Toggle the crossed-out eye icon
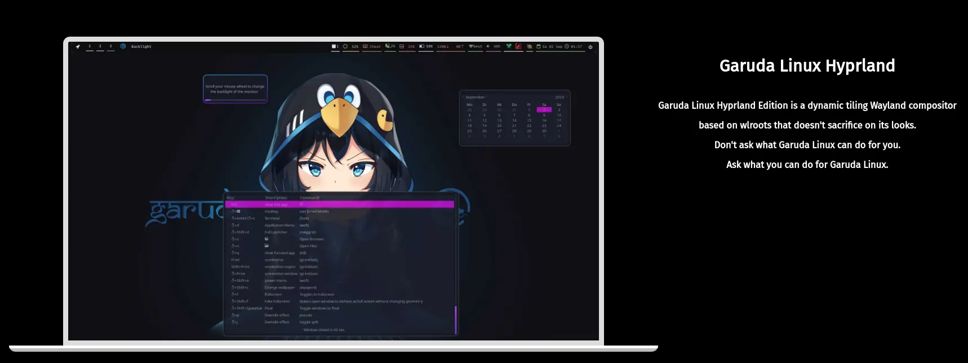Viewport: 968px width, 363px height. [x=530, y=47]
